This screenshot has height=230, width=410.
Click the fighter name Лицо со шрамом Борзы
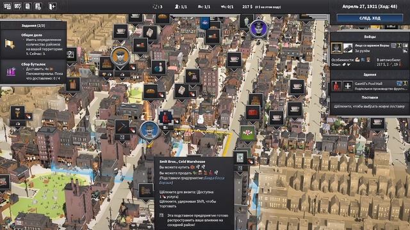pos(372,45)
